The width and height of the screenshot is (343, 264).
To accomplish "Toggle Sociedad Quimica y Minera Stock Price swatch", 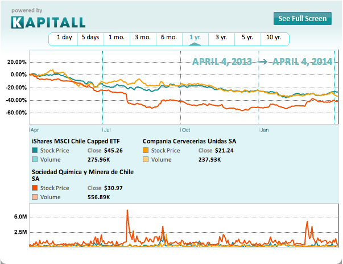I will (x=35, y=188).
